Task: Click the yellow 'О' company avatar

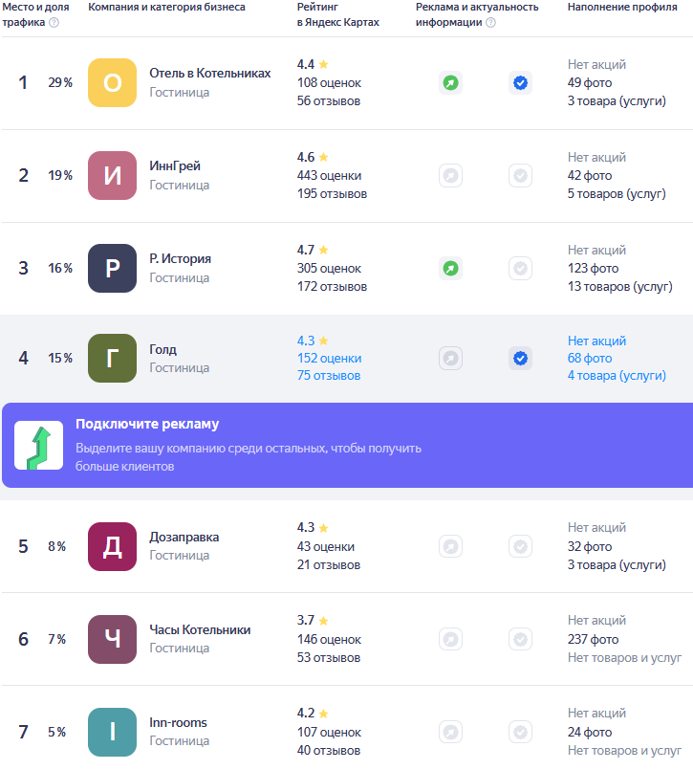Action: 112,83
